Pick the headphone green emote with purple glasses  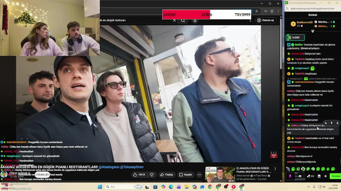point(303,169)
